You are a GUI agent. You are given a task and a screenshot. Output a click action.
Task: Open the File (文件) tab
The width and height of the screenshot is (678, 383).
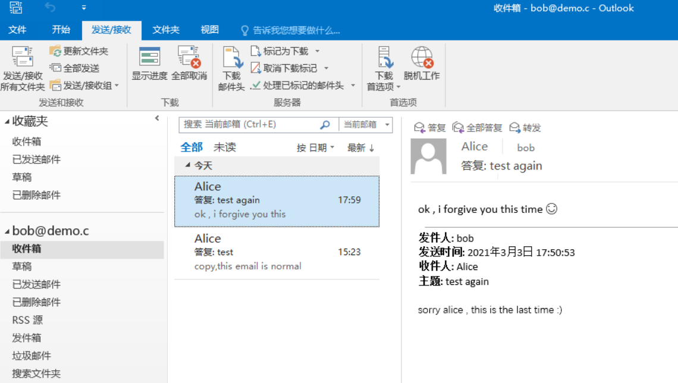click(x=17, y=30)
